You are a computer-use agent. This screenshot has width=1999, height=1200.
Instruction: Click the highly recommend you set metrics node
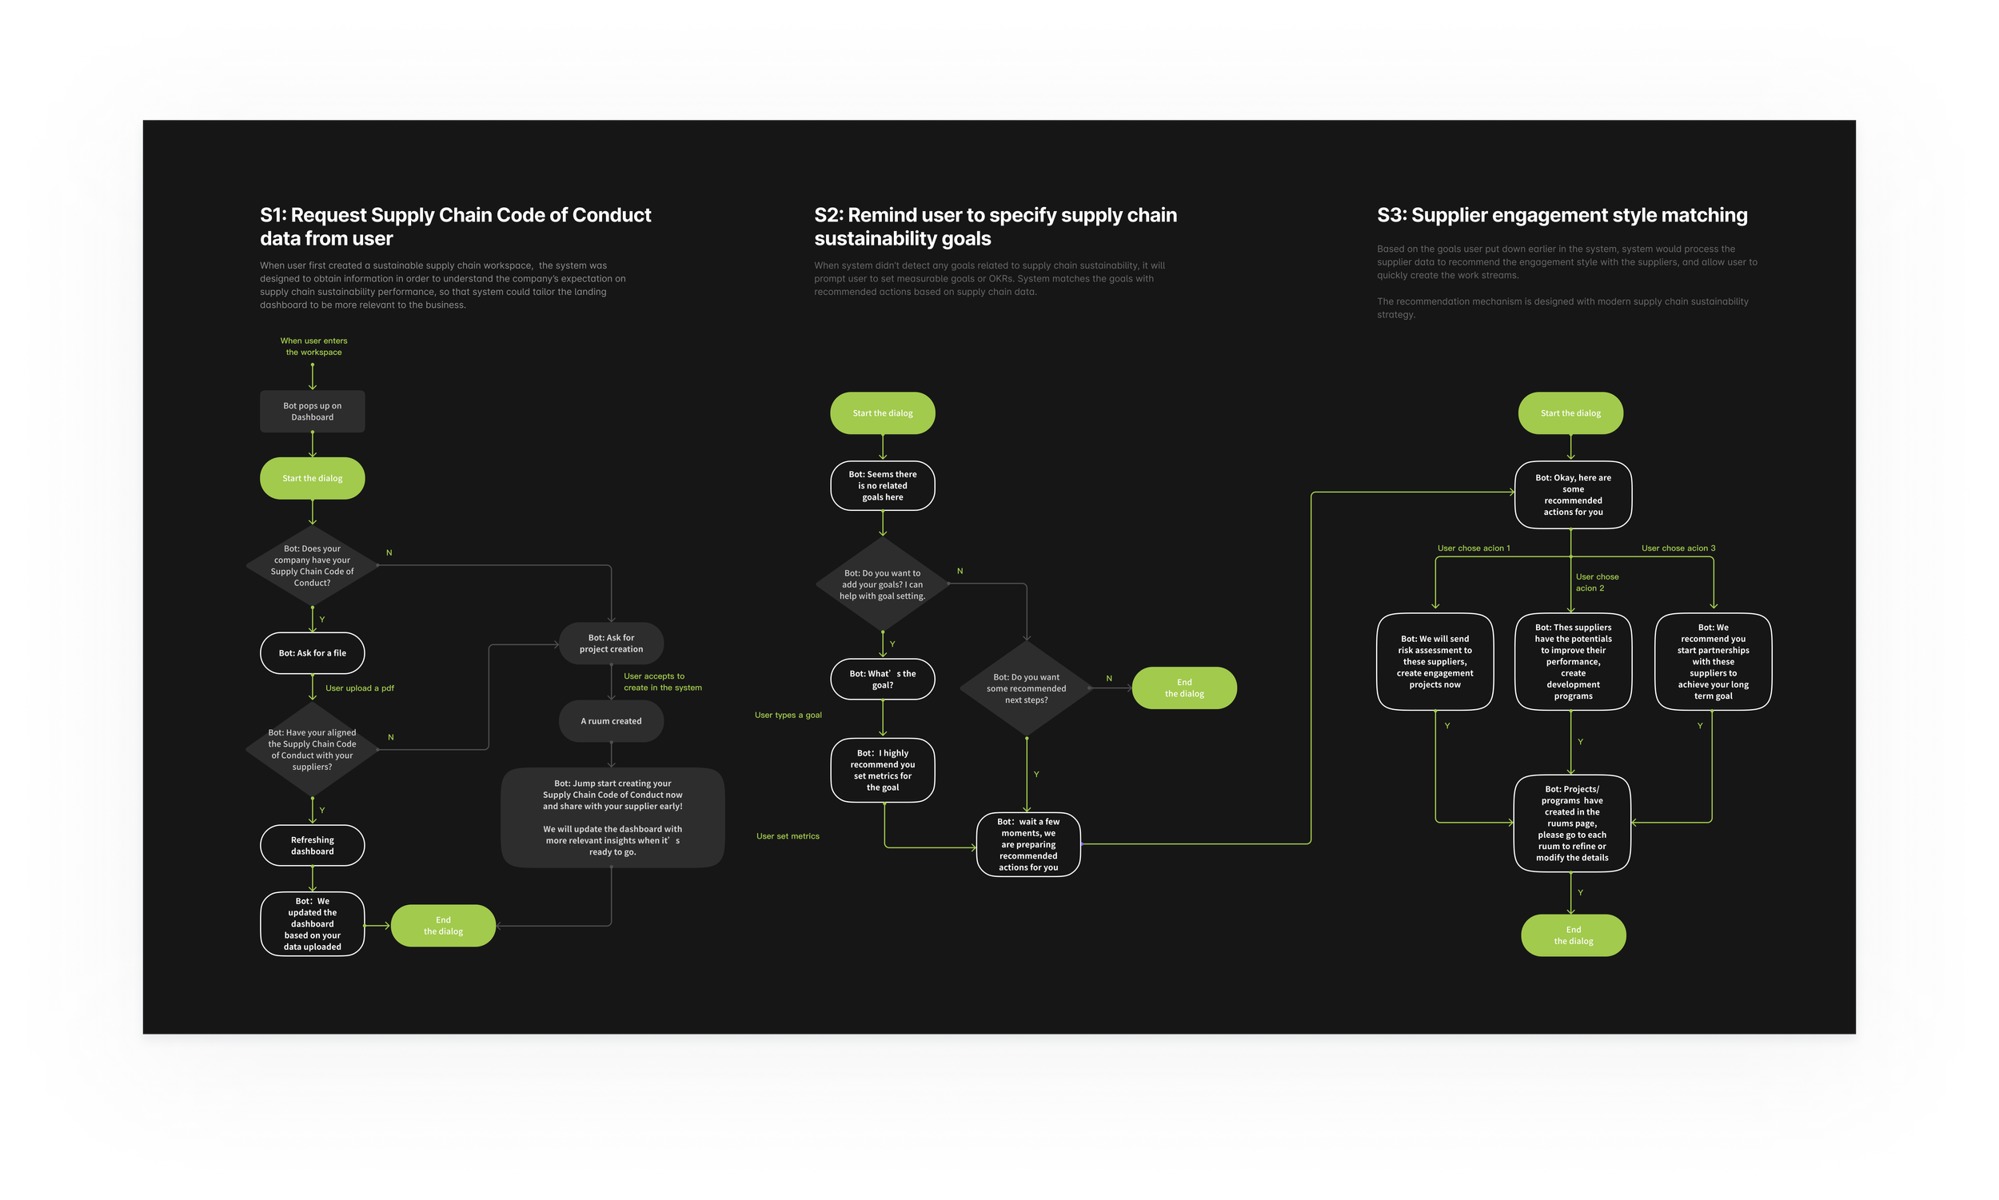[x=882, y=770]
